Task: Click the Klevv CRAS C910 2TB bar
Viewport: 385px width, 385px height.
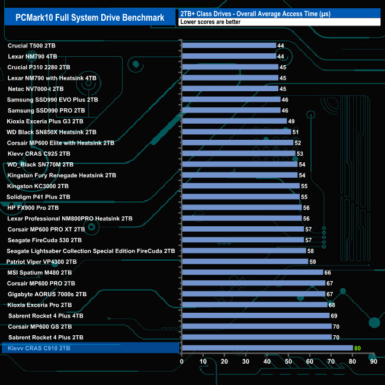Action: pyautogui.click(x=268, y=348)
